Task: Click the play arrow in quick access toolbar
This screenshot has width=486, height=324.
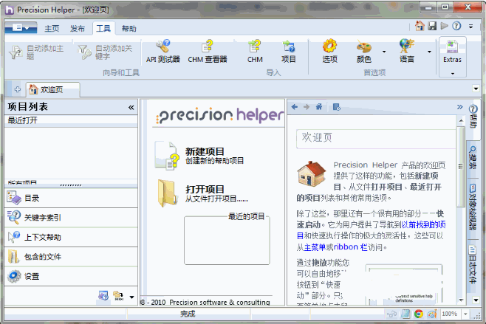Action: (444, 26)
